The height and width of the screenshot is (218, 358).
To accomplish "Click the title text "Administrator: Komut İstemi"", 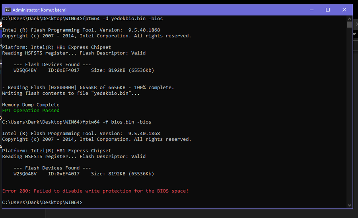I will pyautogui.click(x=39, y=10).
